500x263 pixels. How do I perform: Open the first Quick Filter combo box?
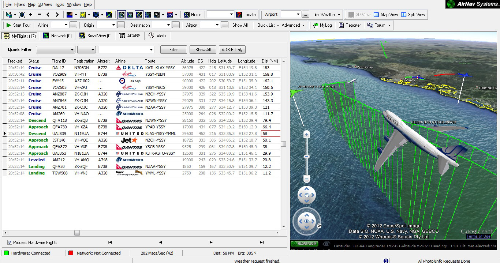click(56, 50)
